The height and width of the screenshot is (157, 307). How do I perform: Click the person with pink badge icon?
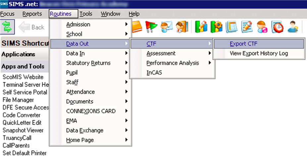pyautogui.click(x=262, y=27)
